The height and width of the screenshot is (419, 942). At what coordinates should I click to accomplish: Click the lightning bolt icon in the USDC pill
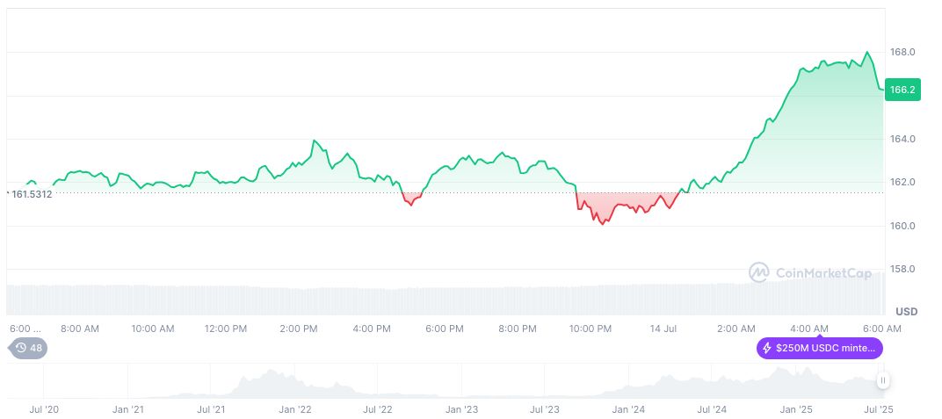(x=766, y=349)
